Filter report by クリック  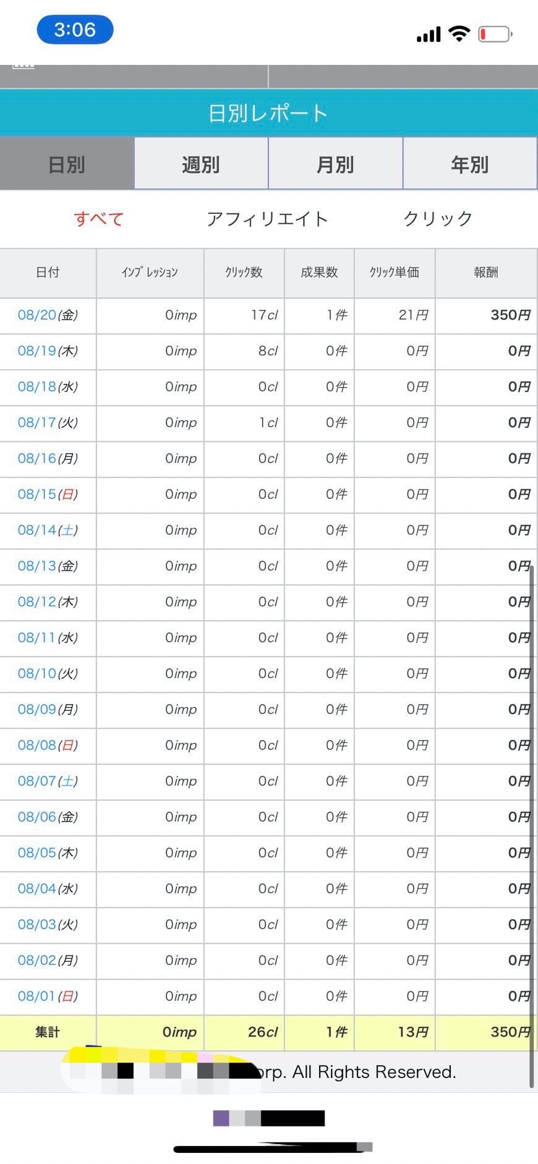point(438,218)
